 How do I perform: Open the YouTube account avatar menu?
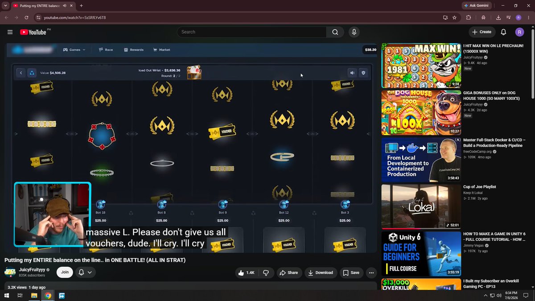[x=519, y=32]
